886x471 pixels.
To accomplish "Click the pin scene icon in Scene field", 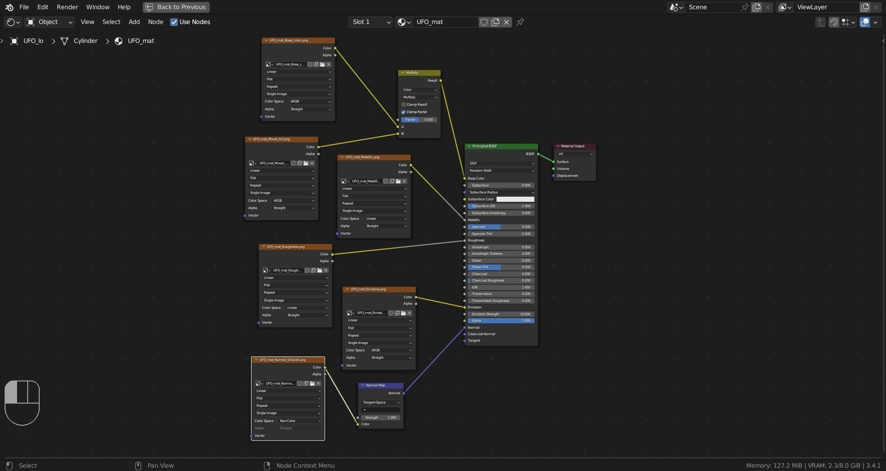I will tap(744, 7).
